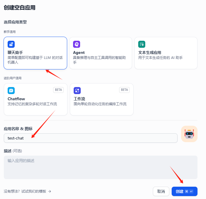
Task: Click the Chatflow chat bubble icon
Action: tap(11, 91)
